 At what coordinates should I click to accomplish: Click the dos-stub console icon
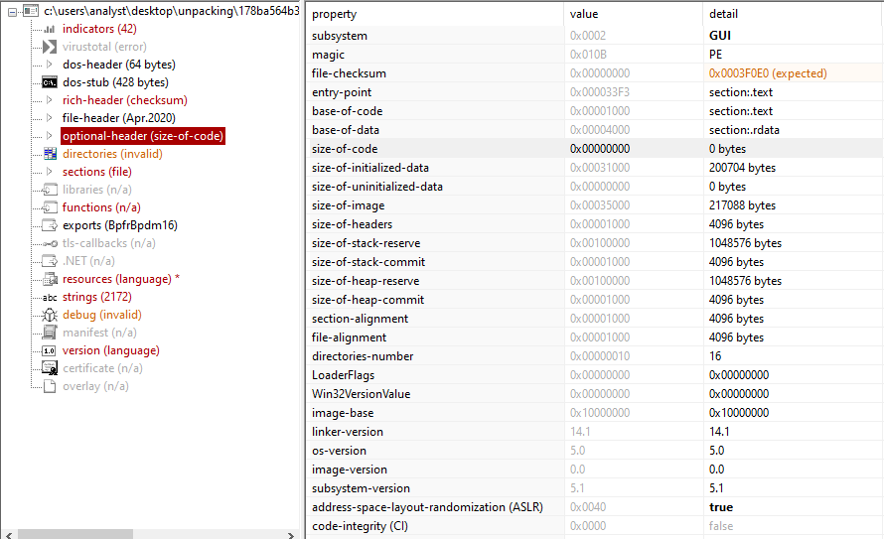[x=50, y=82]
